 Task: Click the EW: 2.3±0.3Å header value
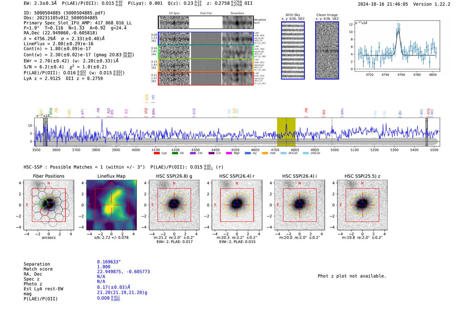(40, 3)
